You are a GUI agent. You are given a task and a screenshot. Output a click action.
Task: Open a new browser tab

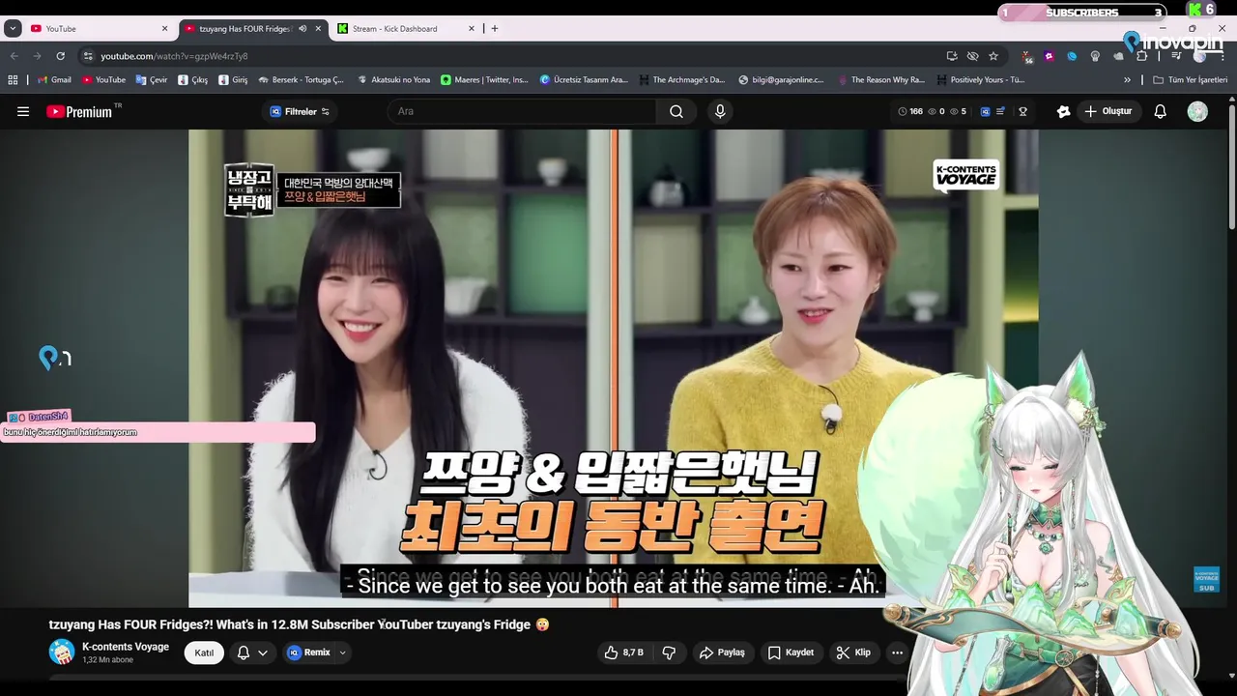(x=495, y=29)
